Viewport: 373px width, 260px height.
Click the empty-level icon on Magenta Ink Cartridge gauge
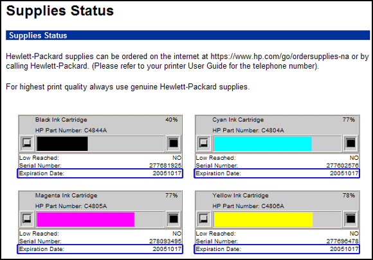pyautogui.click(x=27, y=219)
